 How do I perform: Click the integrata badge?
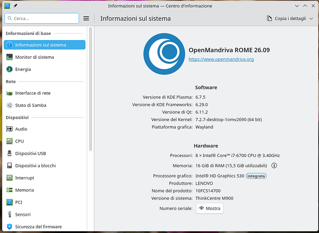point(256,176)
